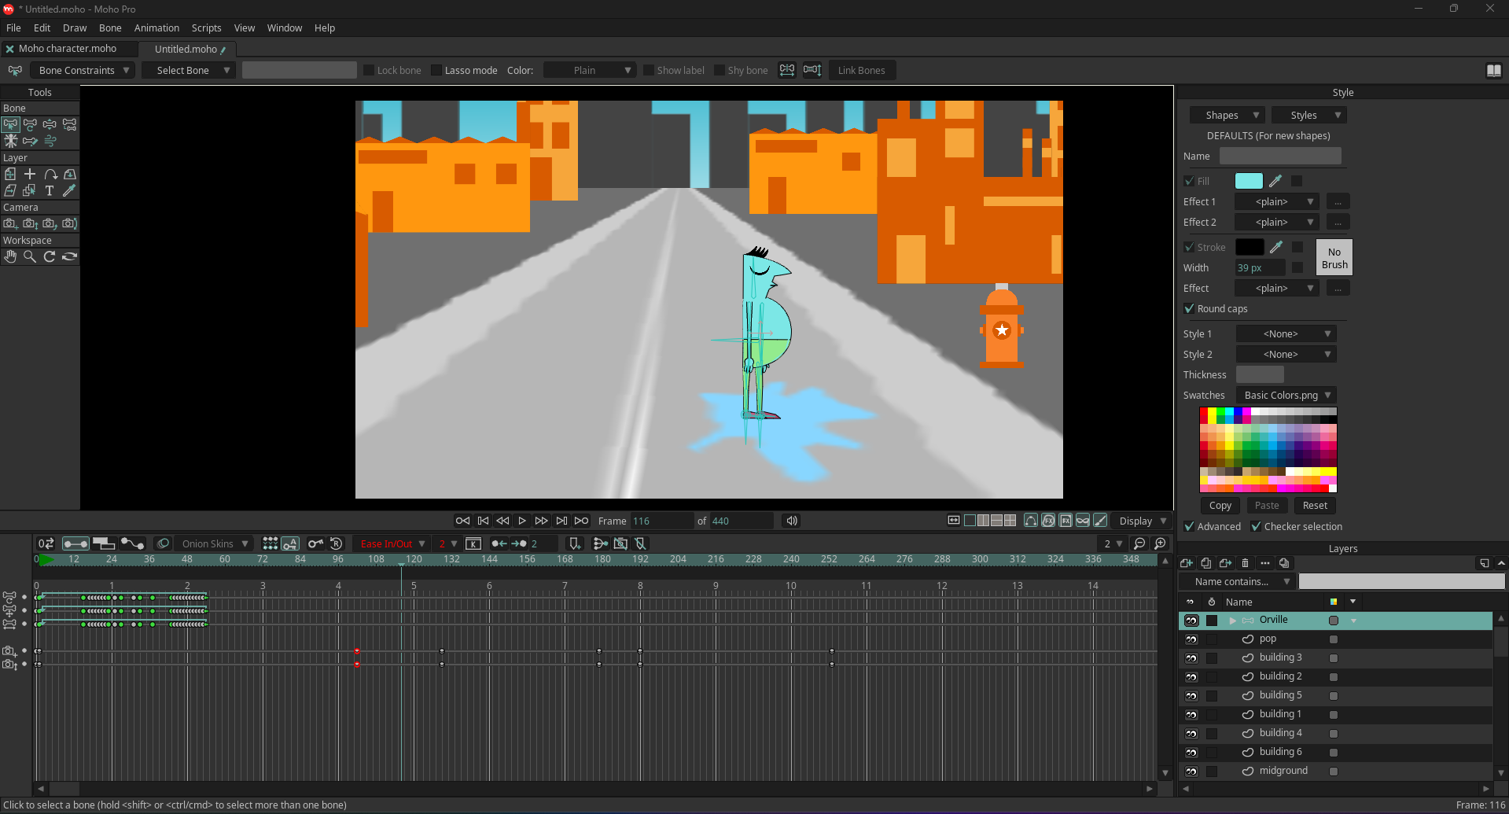Switch to Untitled.moho tab
This screenshot has height=814, width=1509.
186,49
